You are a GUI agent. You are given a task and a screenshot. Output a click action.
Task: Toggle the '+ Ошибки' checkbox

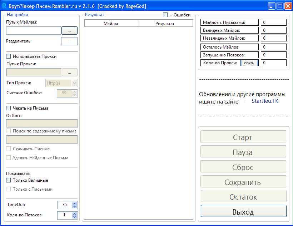click(x=165, y=15)
